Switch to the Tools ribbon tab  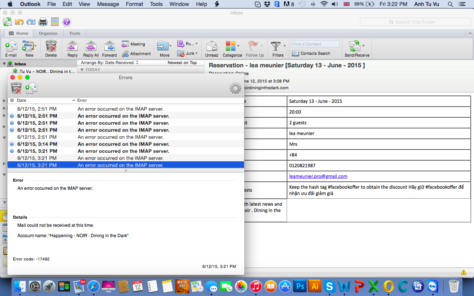point(74,33)
